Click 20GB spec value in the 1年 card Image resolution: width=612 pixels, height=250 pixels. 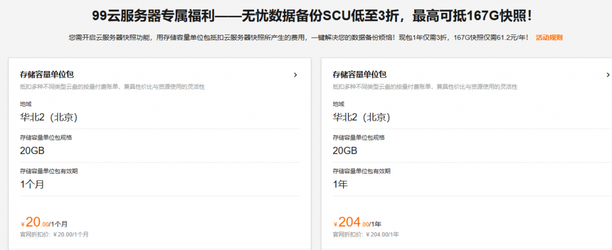tap(345, 151)
